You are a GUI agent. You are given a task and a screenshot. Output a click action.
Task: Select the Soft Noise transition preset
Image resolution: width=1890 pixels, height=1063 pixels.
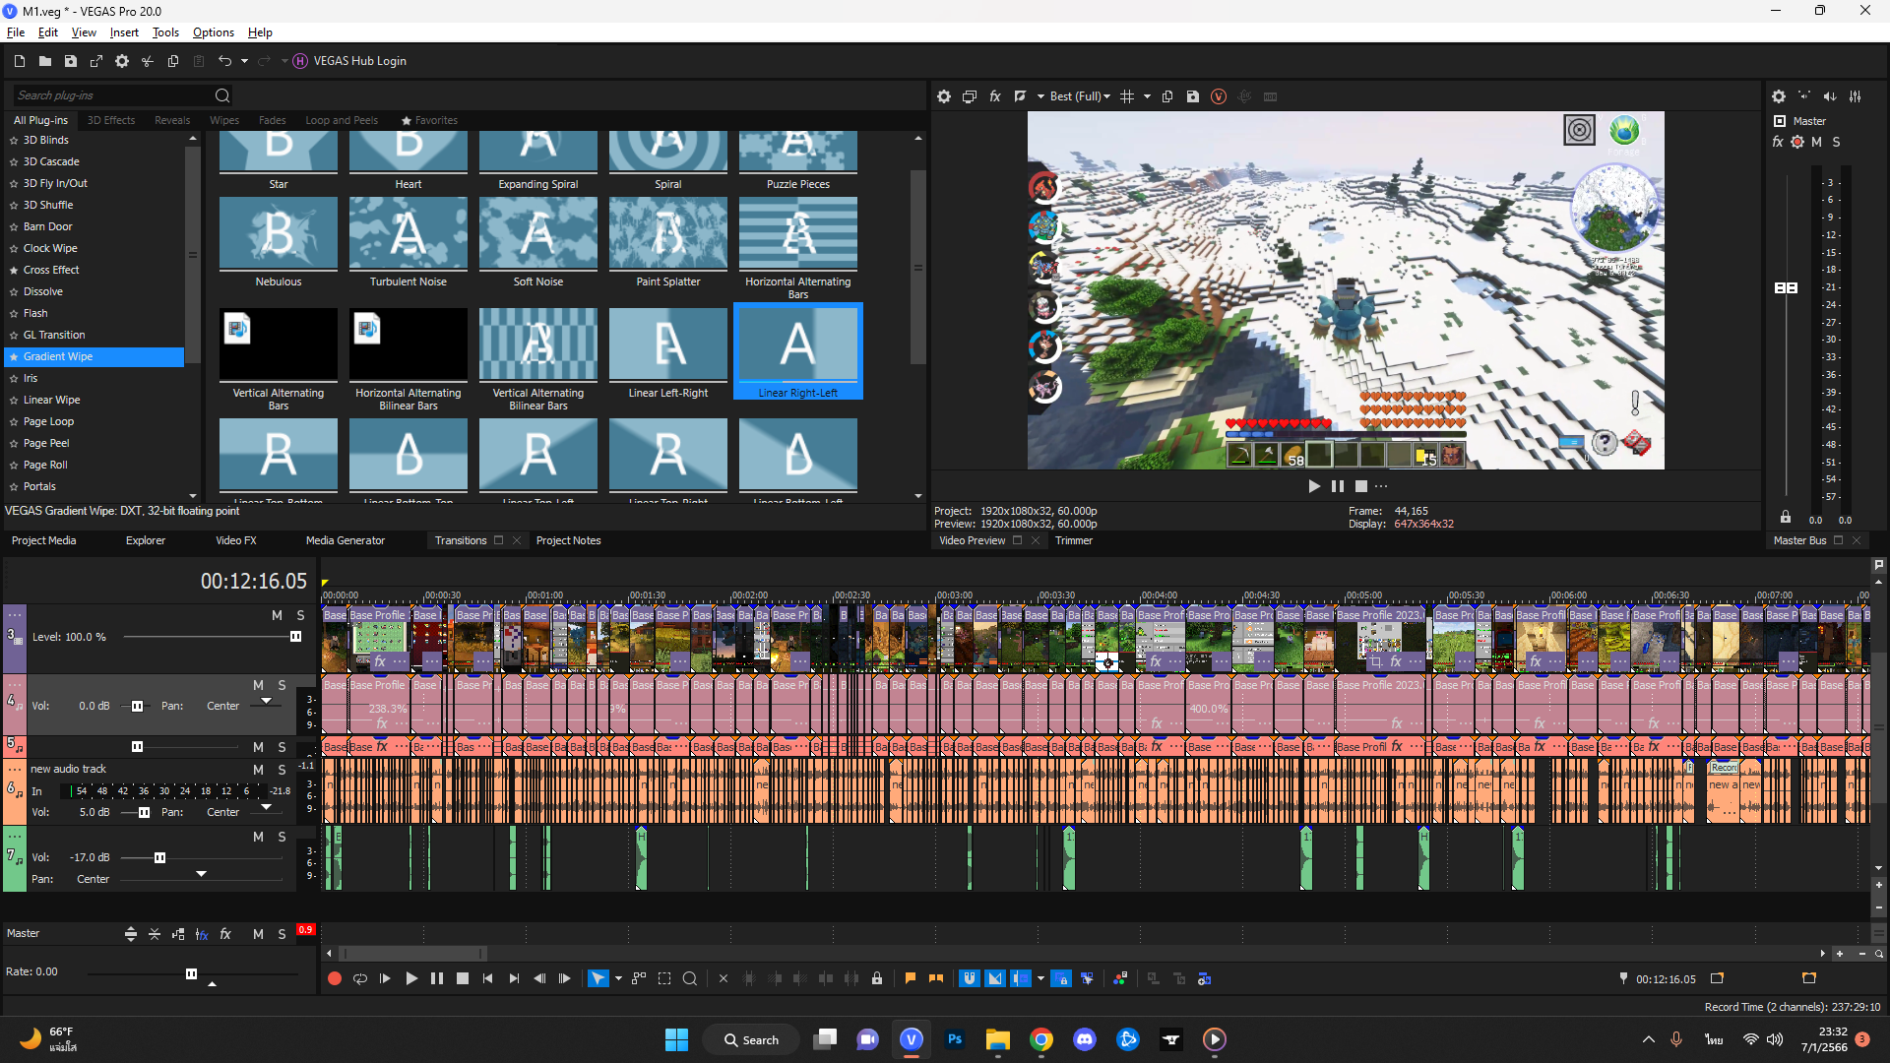click(x=538, y=242)
